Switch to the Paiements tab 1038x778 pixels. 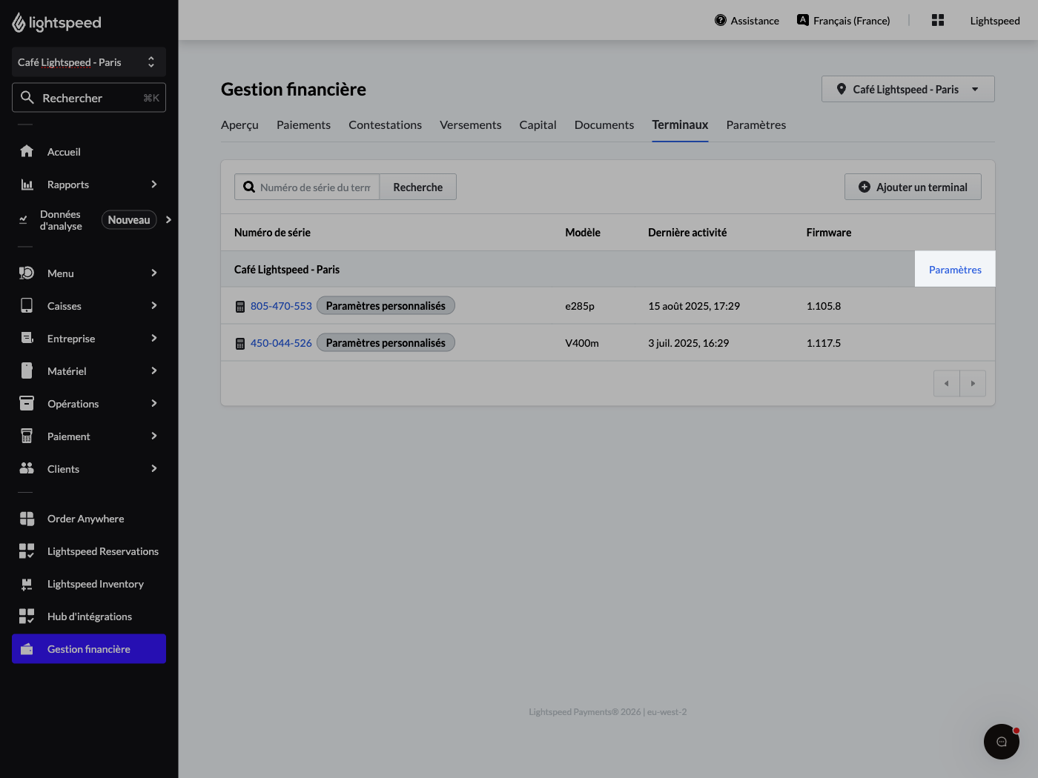pos(303,124)
